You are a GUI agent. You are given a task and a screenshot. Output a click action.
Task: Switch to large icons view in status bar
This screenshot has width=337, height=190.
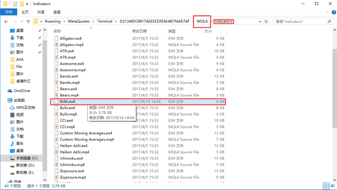point(333,186)
